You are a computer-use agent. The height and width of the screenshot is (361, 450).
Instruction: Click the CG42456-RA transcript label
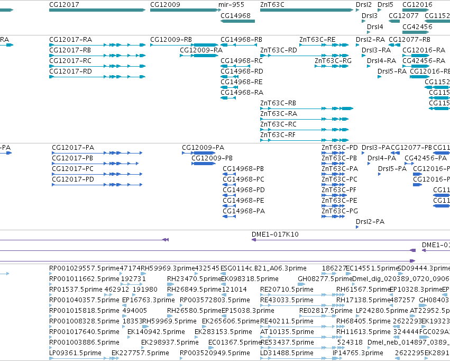pos(424,61)
